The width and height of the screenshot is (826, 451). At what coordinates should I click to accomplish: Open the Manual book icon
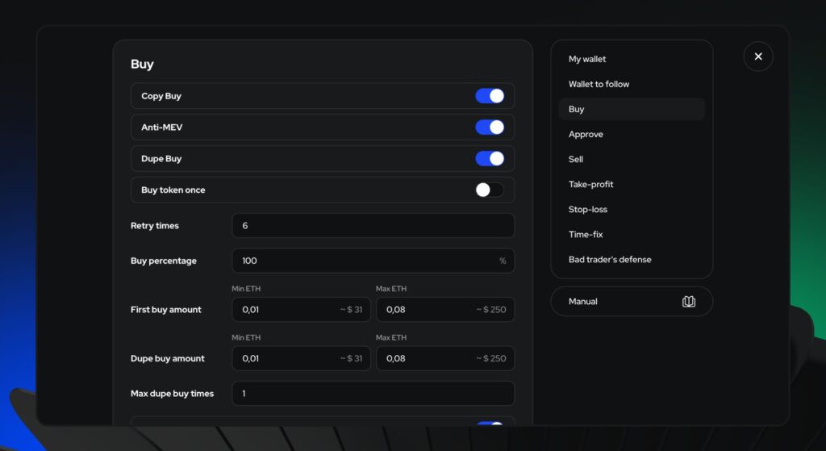tap(689, 302)
